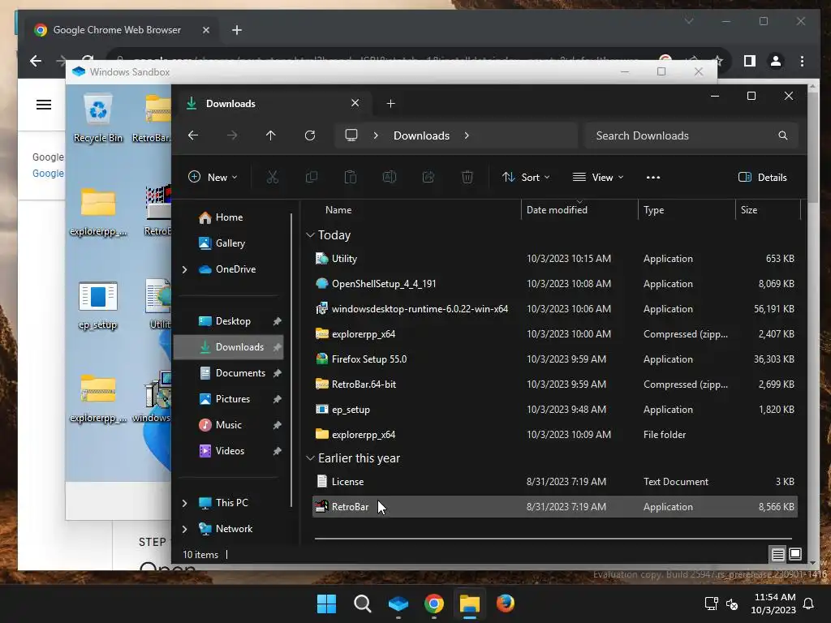This screenshot has width=831, height=623.
Task: Open Firefox from the taskbar
Action: tap(505, 604)
